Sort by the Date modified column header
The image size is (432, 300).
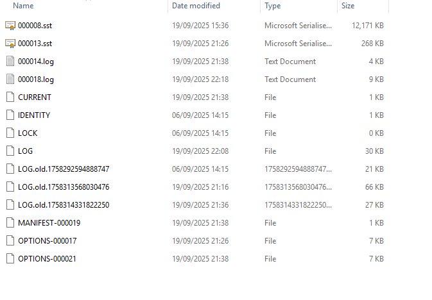pyautogui.click(x=196, y=6)
